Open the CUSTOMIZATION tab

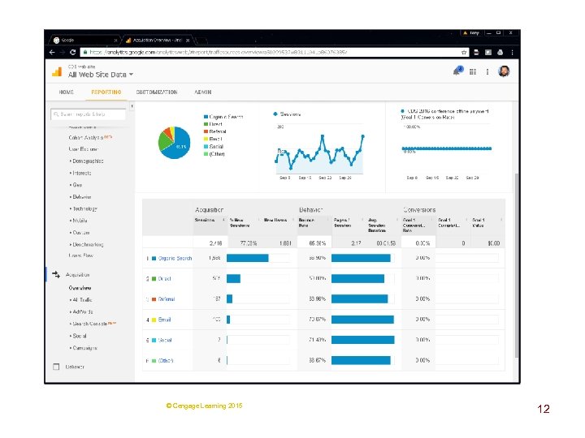[156, 92]
